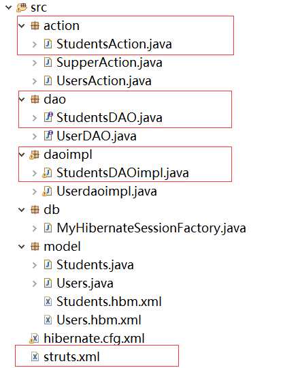Screen dimensions: 300x368
Task: Click the src source folder icon
Action: click(22, 7)
